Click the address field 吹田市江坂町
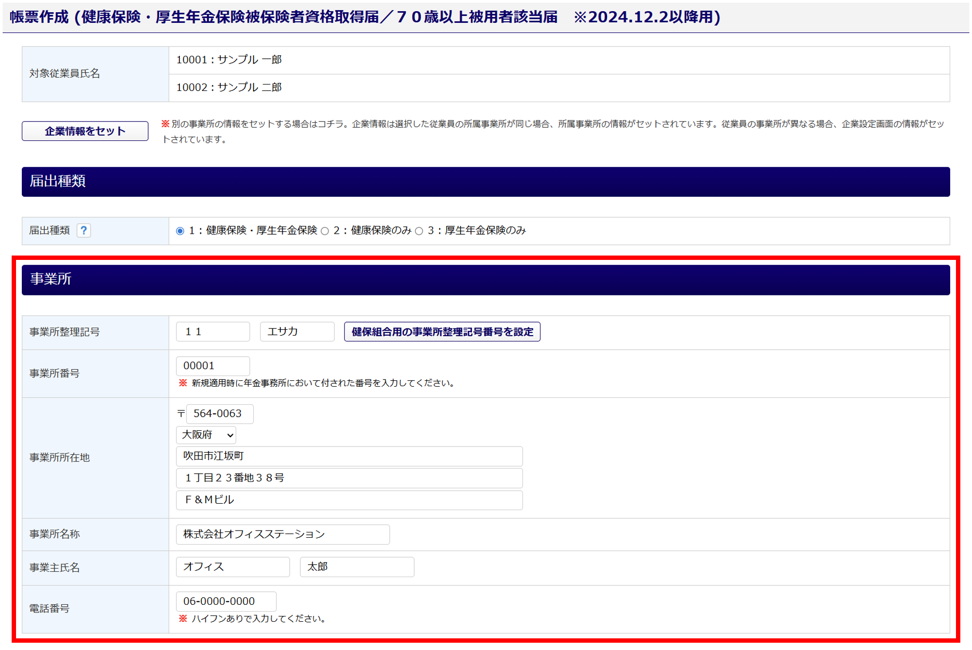972x650 pixels. pos(349,456)
